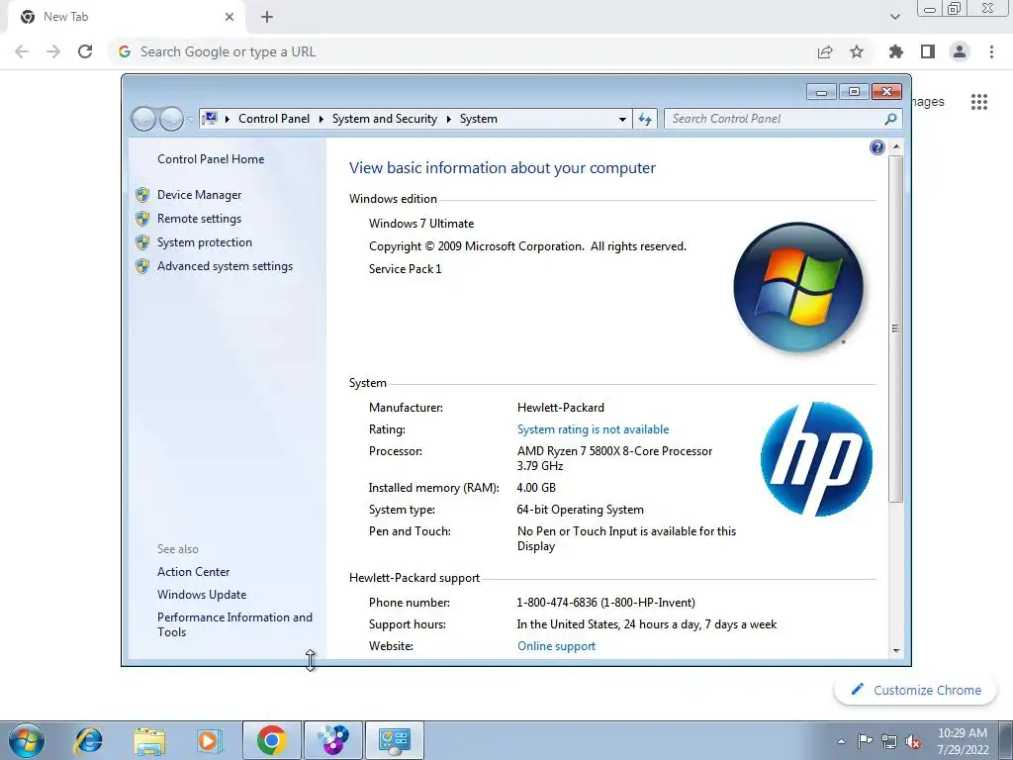
Task: Open System protection link
Action: 204,242
